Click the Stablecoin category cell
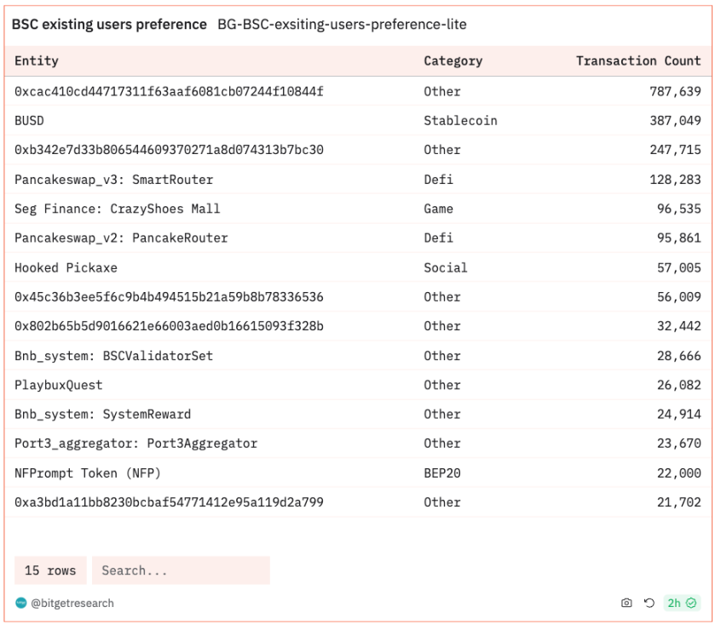The width and height of the screenshot is (721, 630). point(460,121)
